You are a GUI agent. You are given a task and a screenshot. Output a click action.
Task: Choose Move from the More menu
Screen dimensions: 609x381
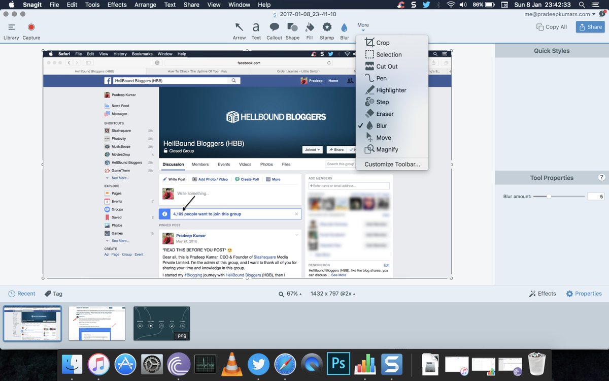coord(392,138)
